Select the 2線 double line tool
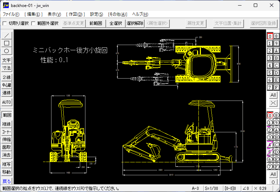Image resolution: width=280 pixels, height=192 pixels. click(7, 77)
